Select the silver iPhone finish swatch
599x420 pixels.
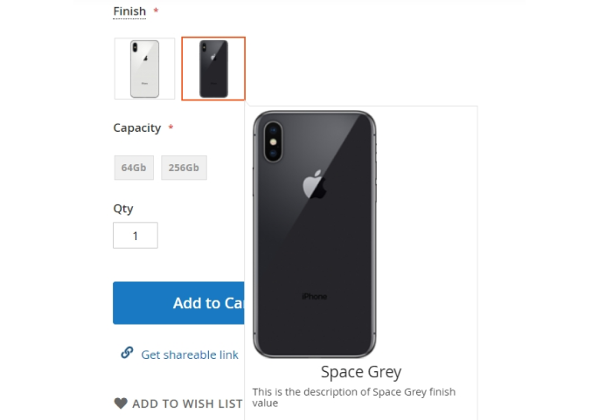click(144, 68)
